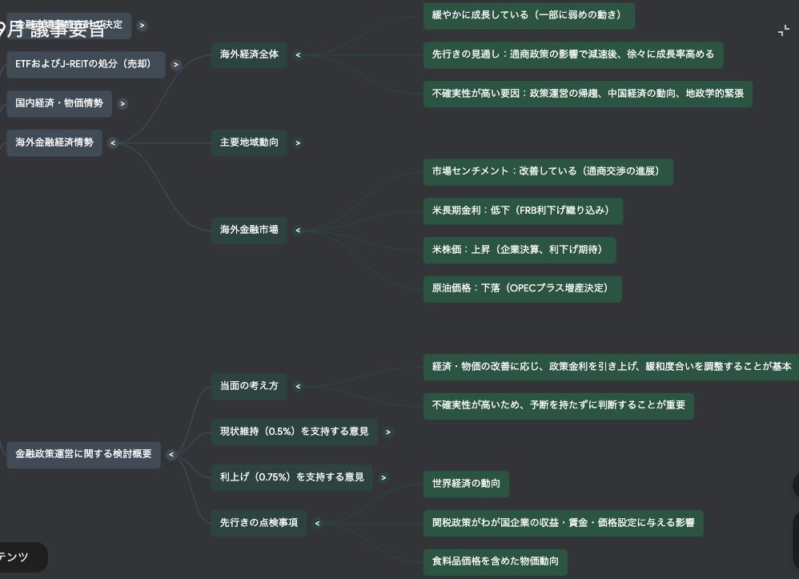Expand the 主要地域動向 branch arrow
799x579 pixels.
coord(298,143)
